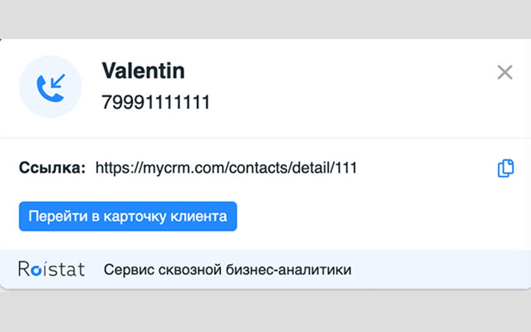This screenshot has height=332, width=531.
Task: Click the Roistat logo
Action: coord(52,269)
